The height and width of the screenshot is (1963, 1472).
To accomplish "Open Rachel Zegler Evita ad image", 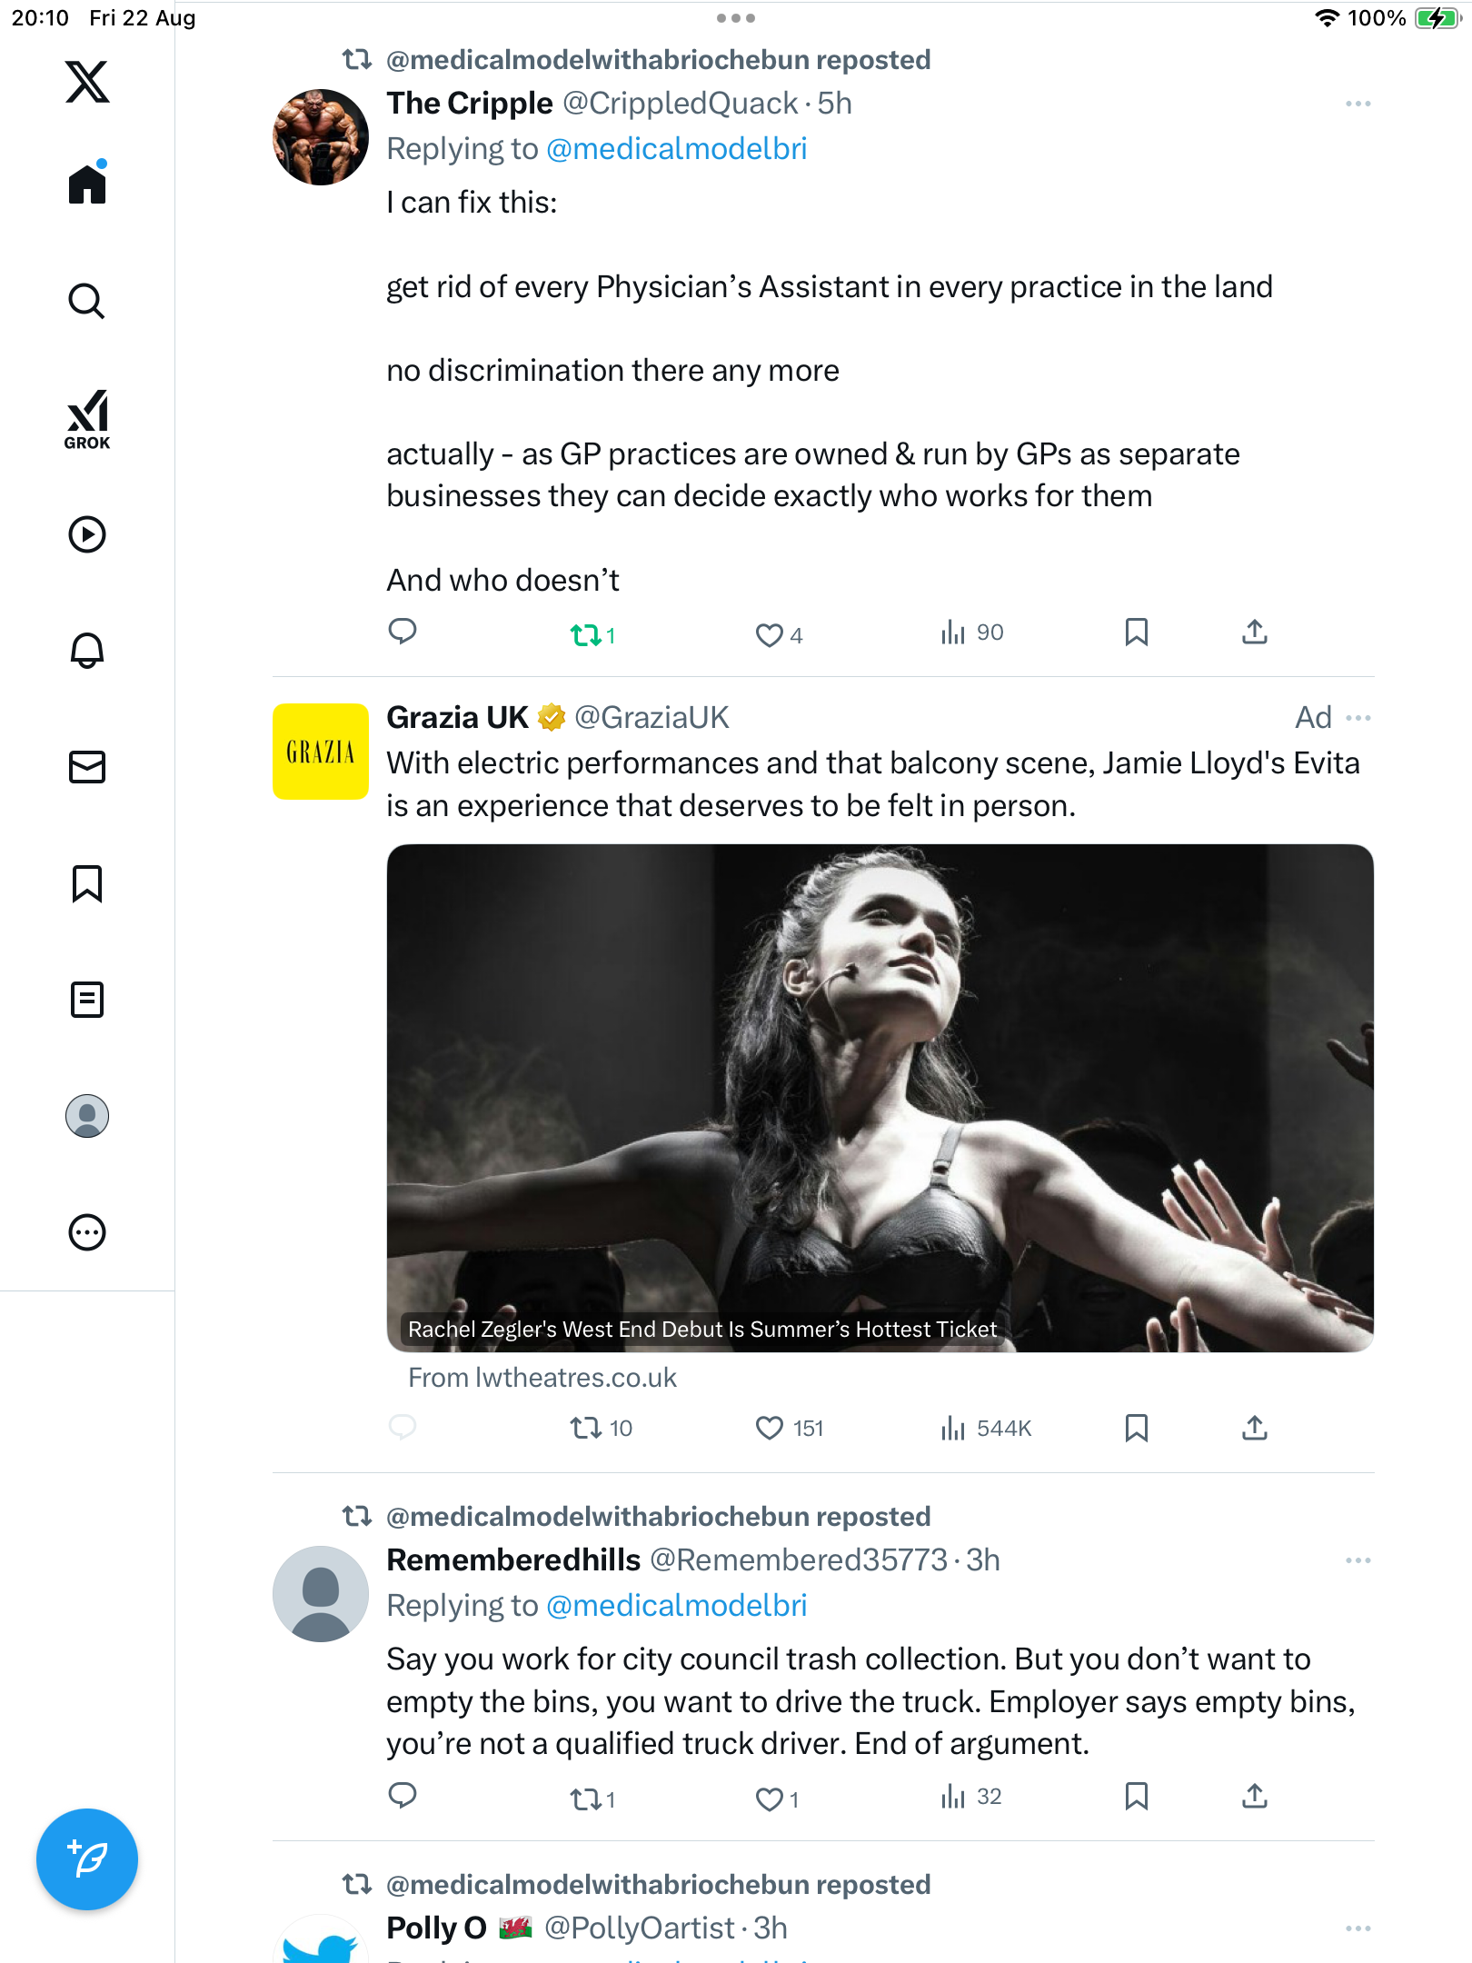I will click(x=880, y=1091).
